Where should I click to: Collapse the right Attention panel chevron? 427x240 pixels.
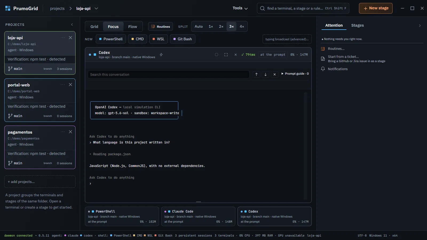[420, 26]
